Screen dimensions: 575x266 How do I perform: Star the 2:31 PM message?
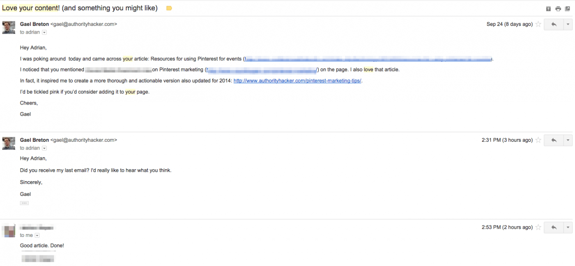tap(538, 140)
